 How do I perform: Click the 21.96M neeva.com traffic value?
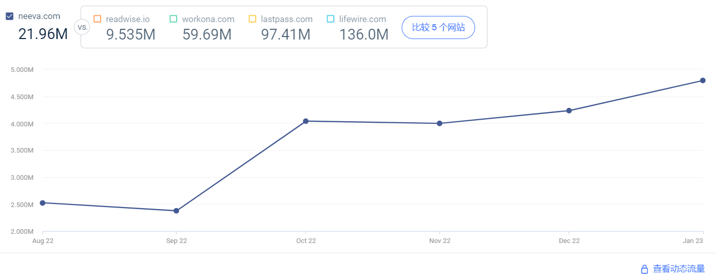coord(43,34)
